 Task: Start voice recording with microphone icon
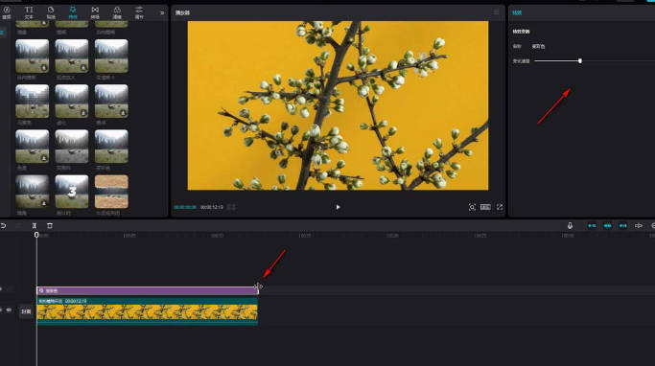(570, 226)
